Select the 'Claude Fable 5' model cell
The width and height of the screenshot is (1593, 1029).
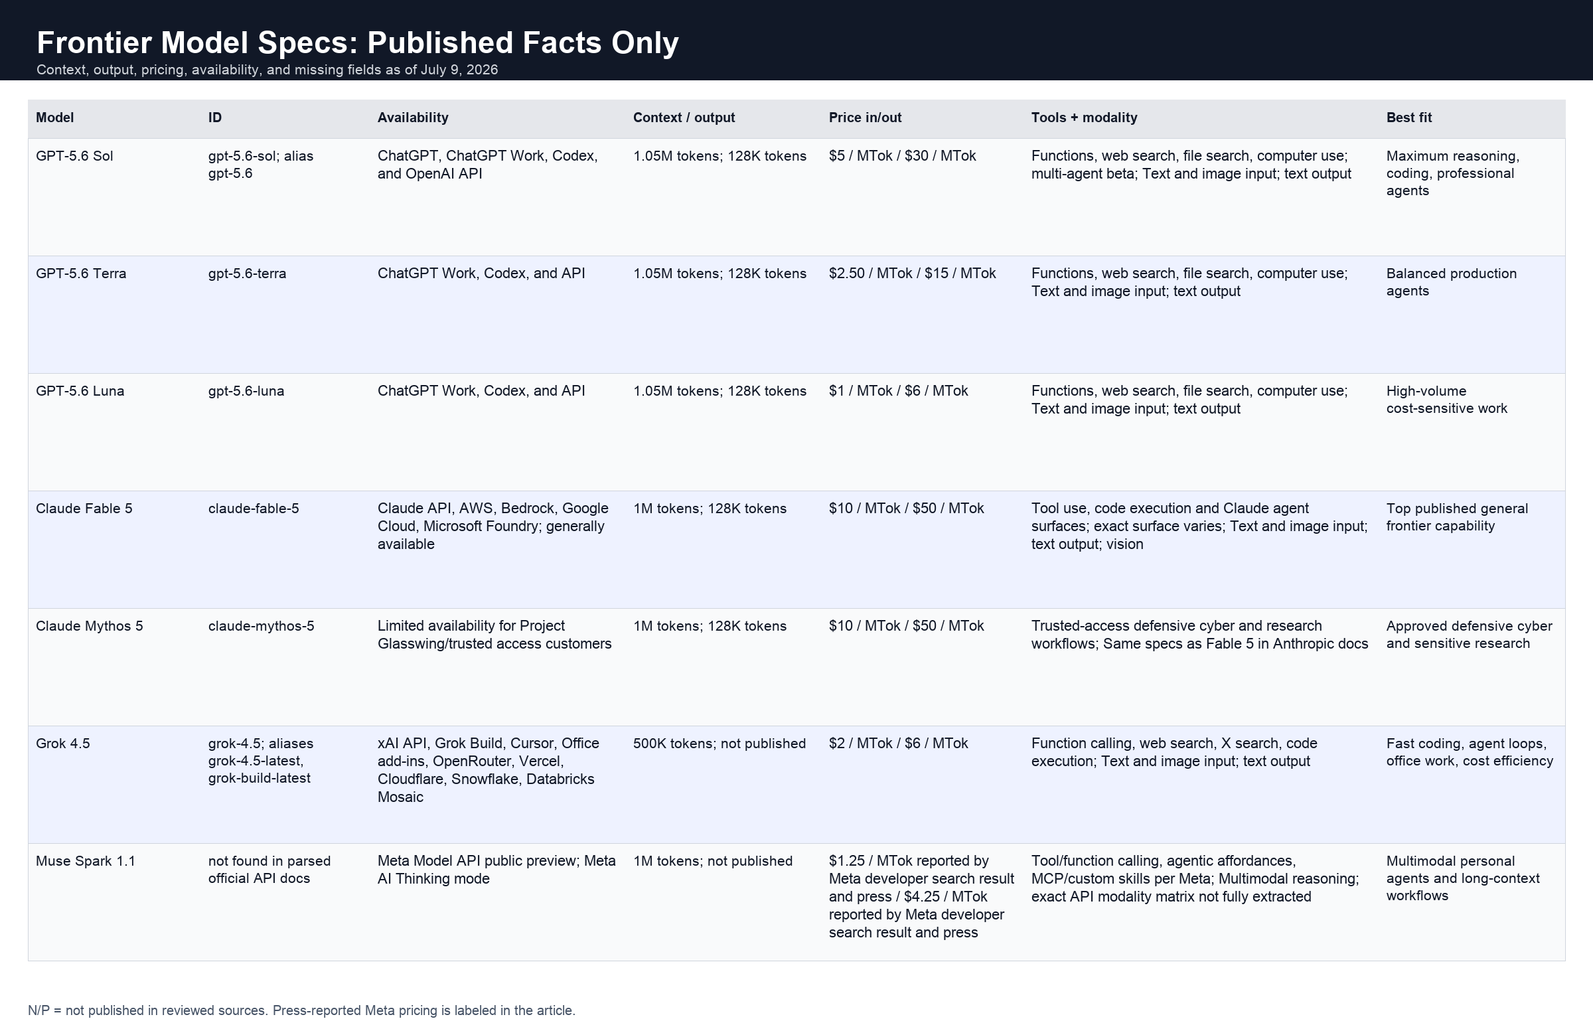pos(84,509)
